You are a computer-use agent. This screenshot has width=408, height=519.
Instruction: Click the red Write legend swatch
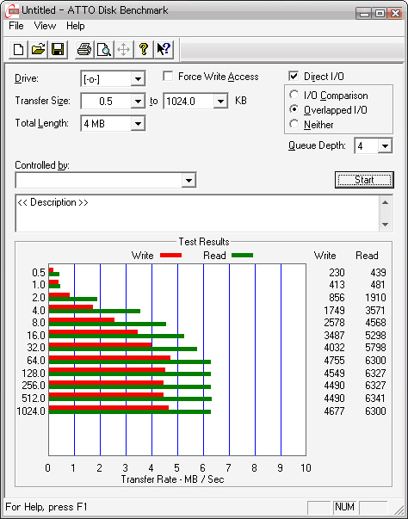pyautogui.click(x=170, y=256)
